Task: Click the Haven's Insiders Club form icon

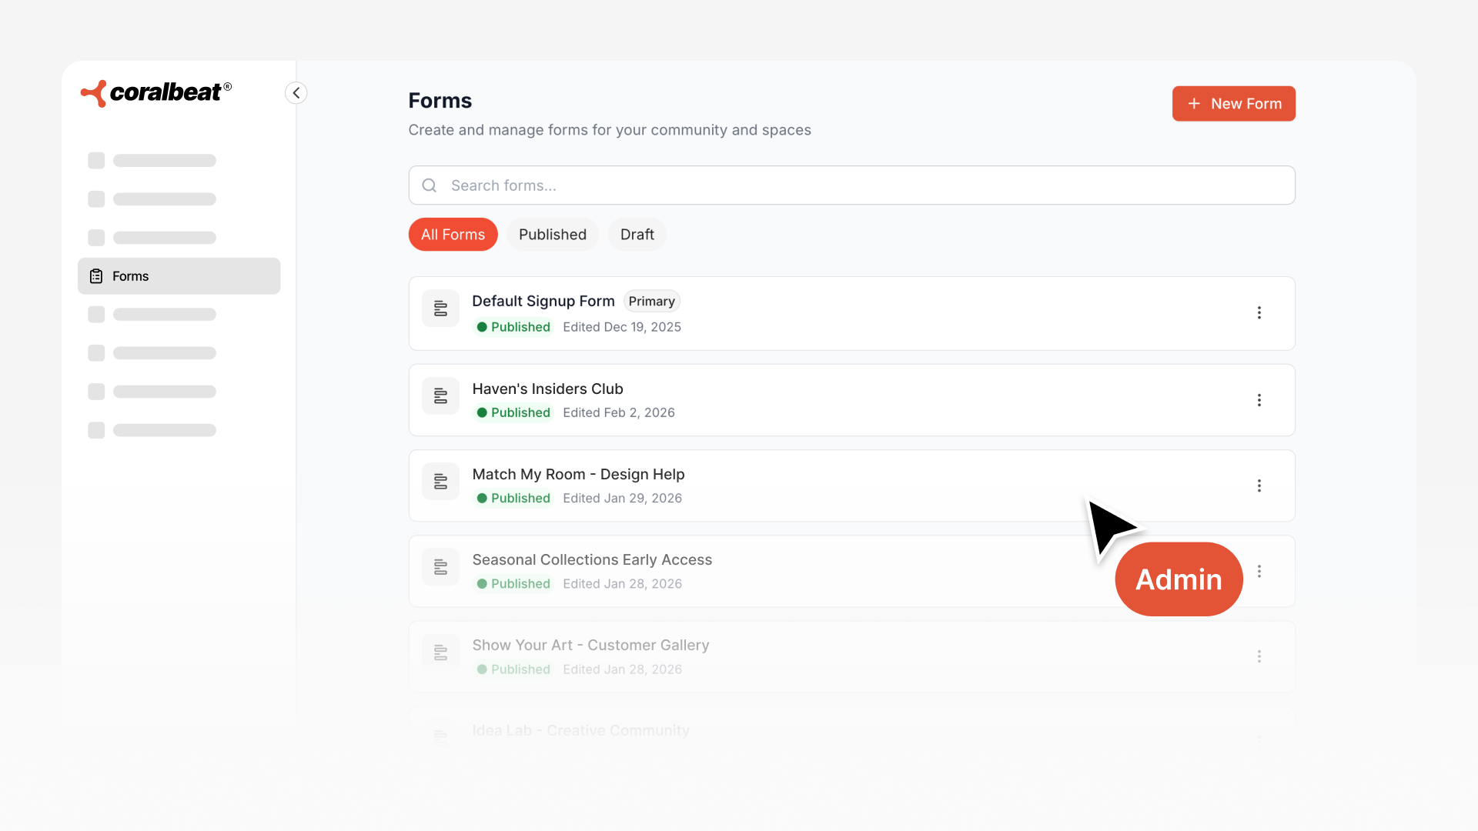Action: 440,396
